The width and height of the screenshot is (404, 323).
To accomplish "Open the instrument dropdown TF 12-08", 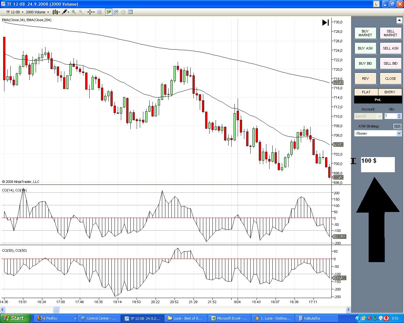I will tap(15, 12).
